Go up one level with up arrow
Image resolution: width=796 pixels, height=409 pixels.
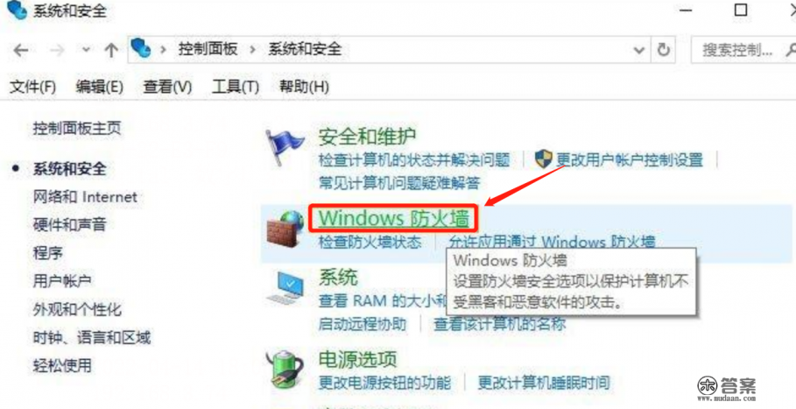pos(110,50)
